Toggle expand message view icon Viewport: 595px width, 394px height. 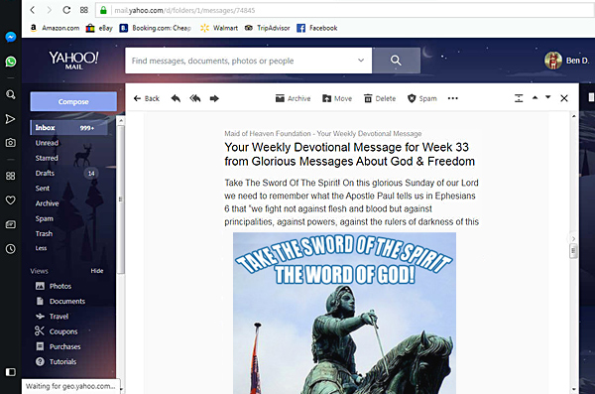tap(519, 98)
